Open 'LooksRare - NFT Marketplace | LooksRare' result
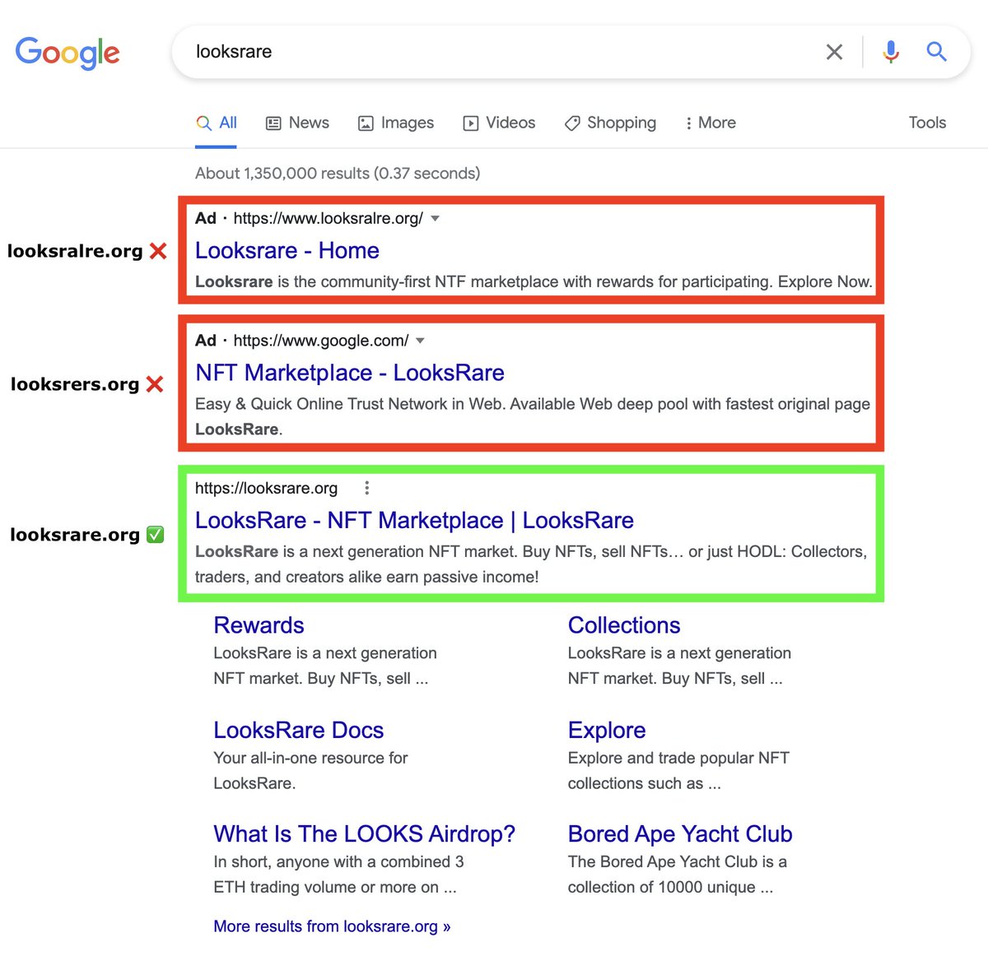Image resolution: width=988 pixels, height=956 pixels. click(x=414, y=520)
